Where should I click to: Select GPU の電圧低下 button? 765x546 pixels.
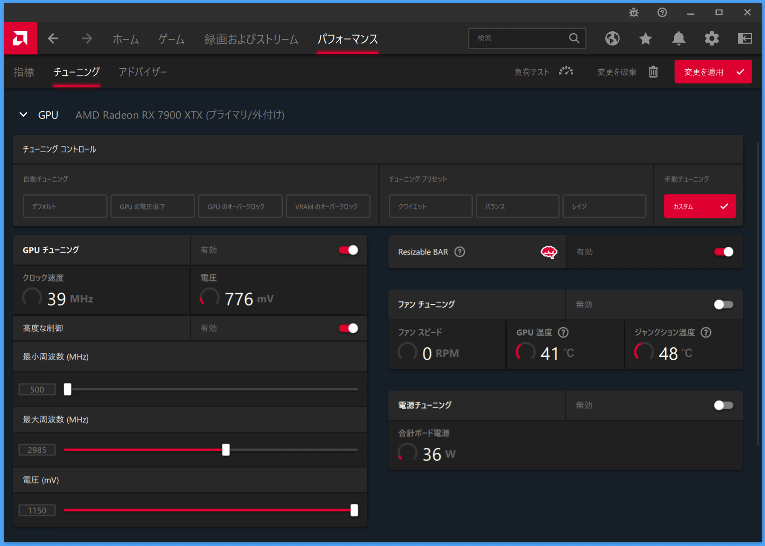(x=153, y=206)
